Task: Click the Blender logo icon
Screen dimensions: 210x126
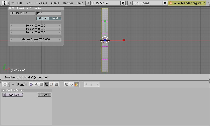Action: pyautogui.click(x=171, y=3)
